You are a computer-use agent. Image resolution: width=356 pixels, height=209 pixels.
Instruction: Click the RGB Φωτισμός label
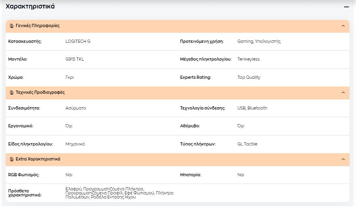click(x=23, y=175)
